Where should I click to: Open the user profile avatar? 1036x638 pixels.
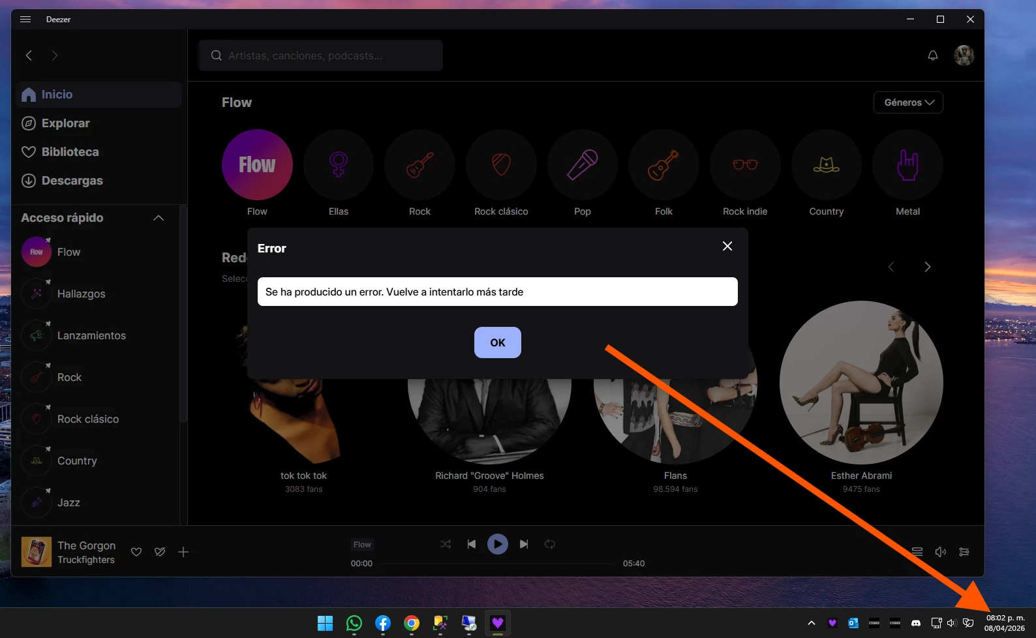tap(964, 55)
